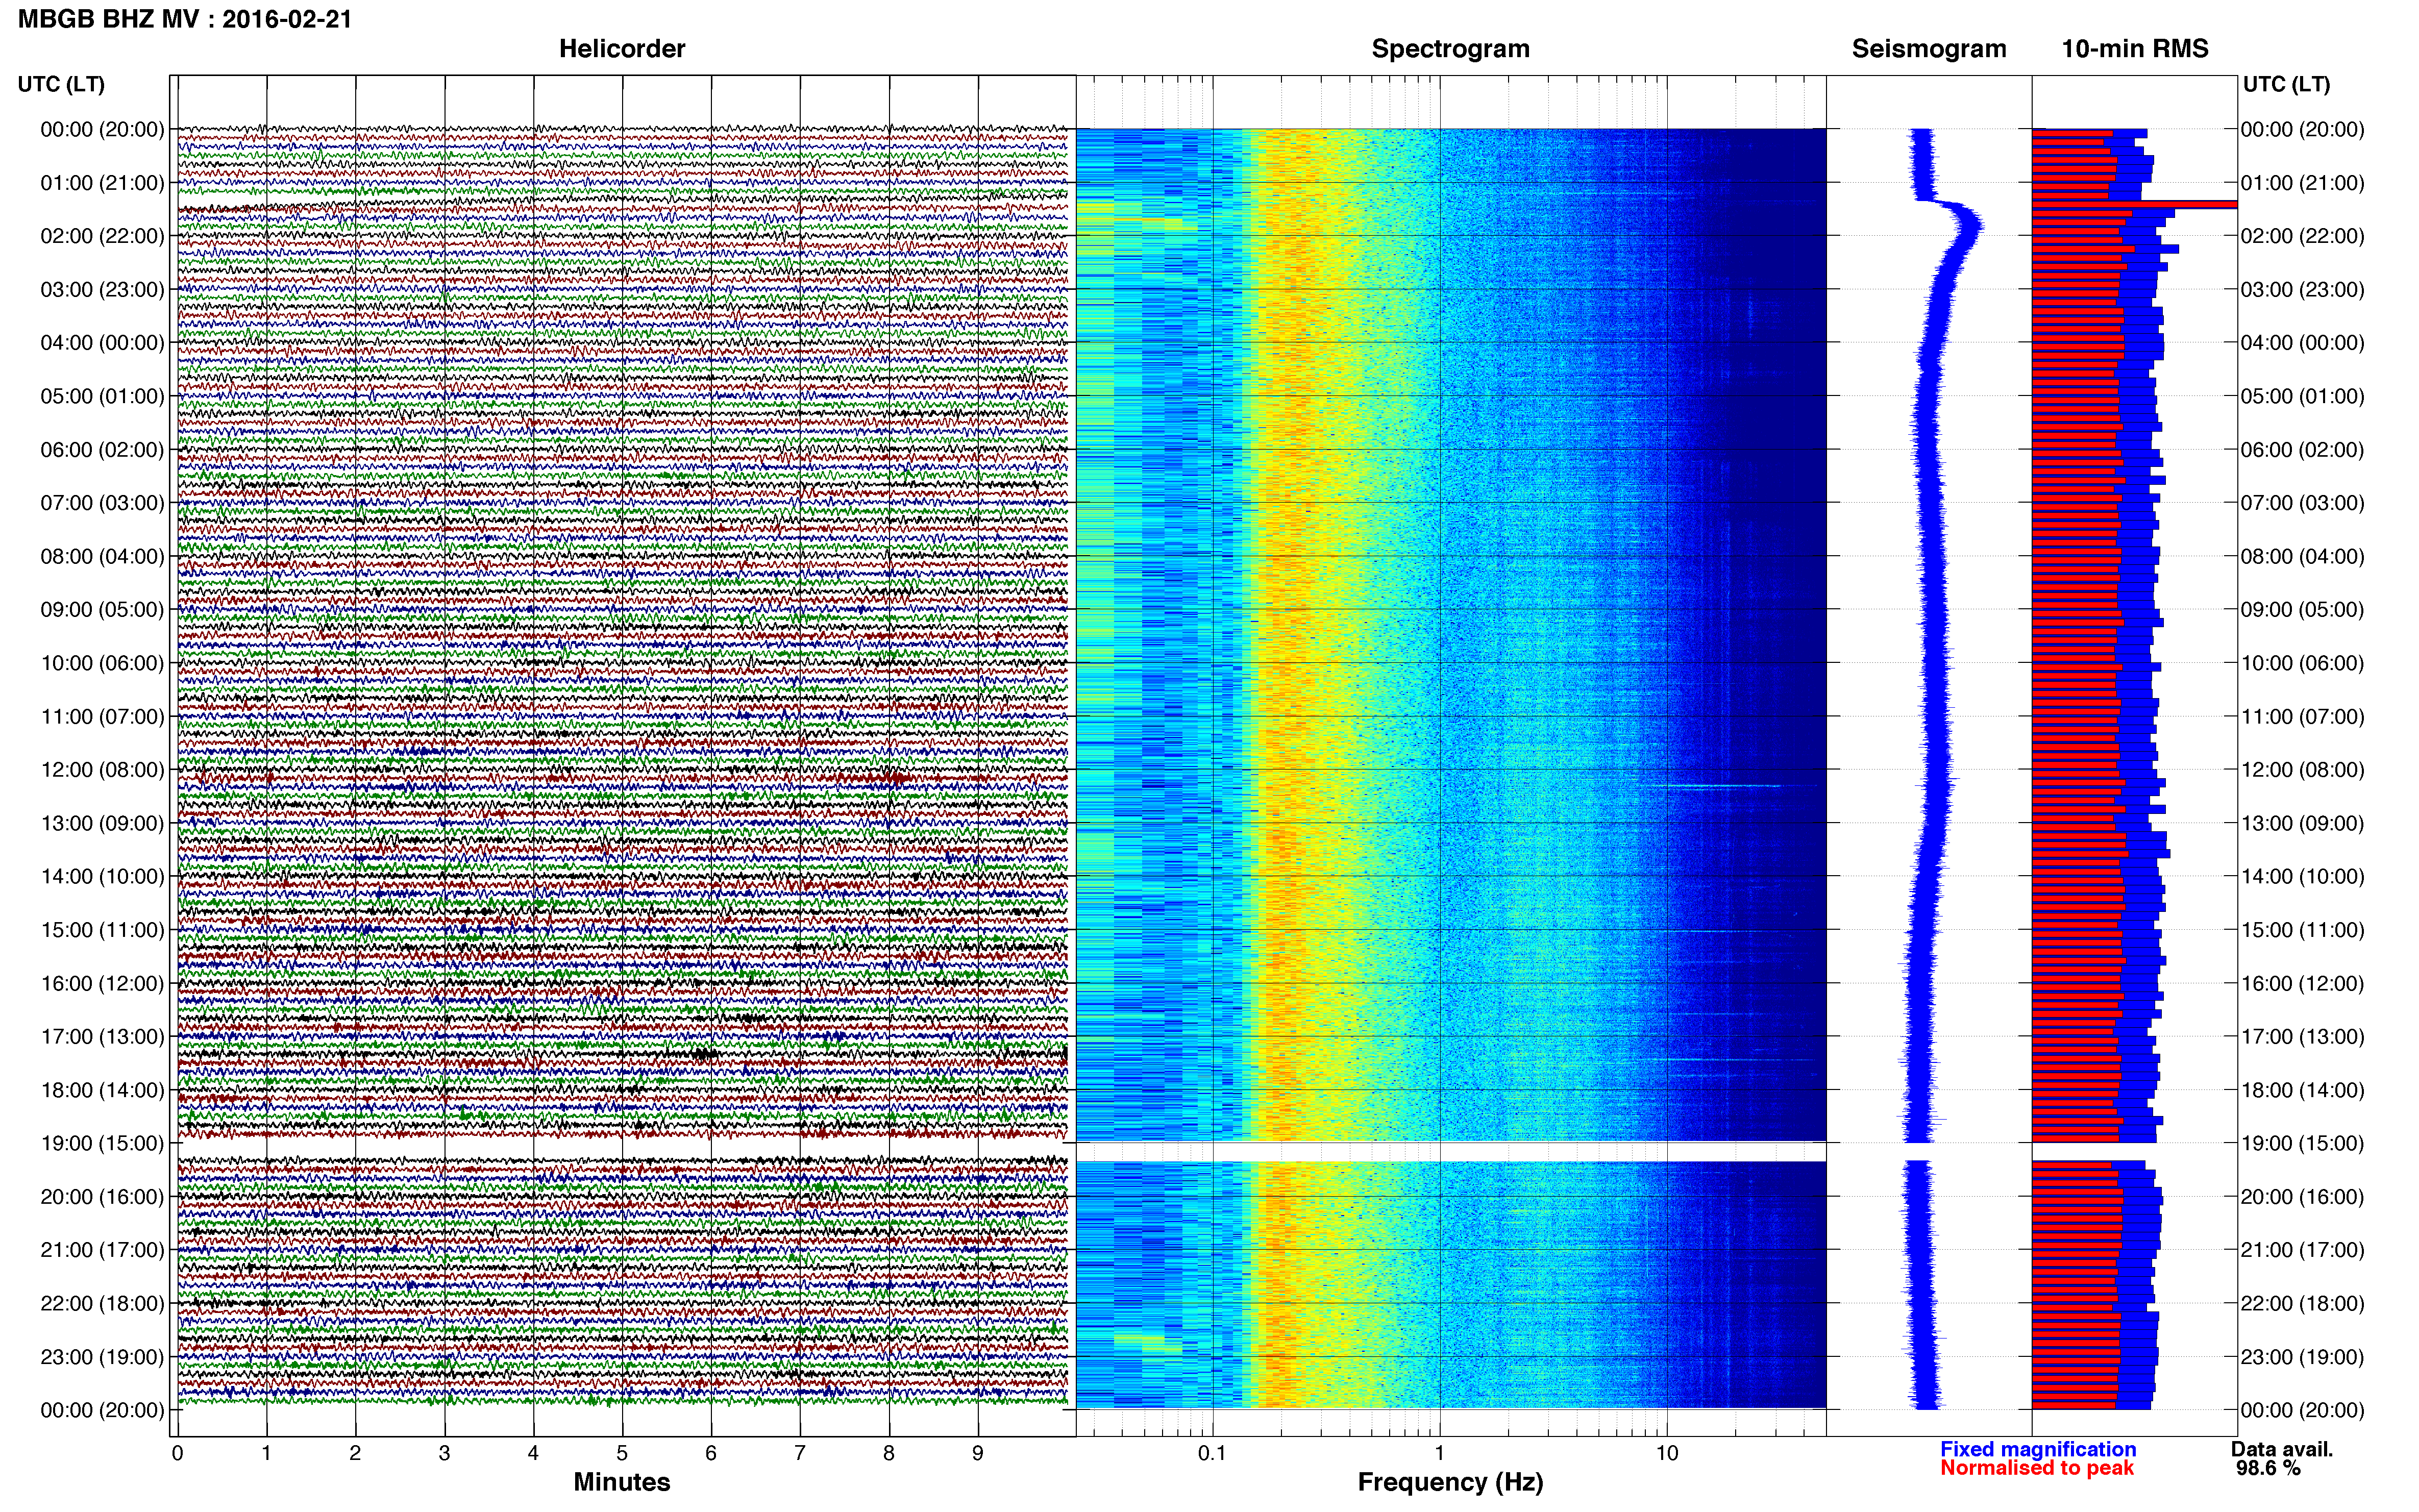Select the '5' tick on the Minutes axis

622,1453
